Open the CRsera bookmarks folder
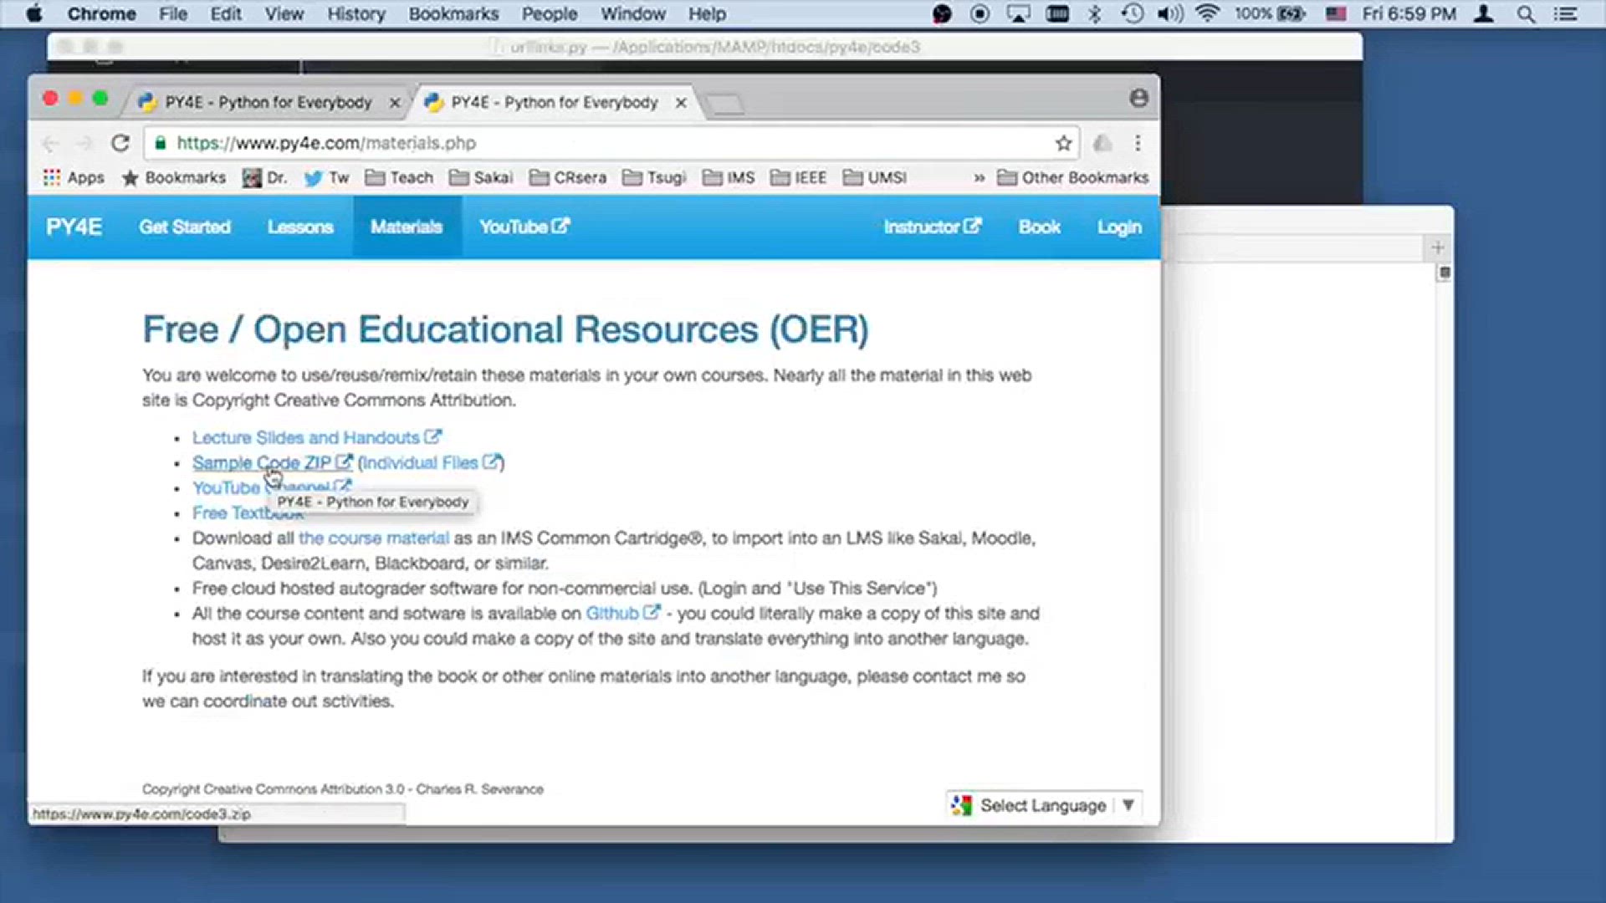Viewport: 1606px width, 903px height. [568, 177]
